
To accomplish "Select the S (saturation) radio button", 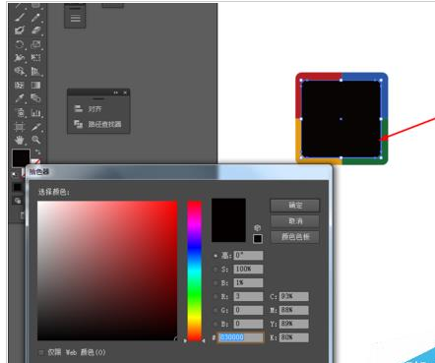I will (x=216, y=270).
